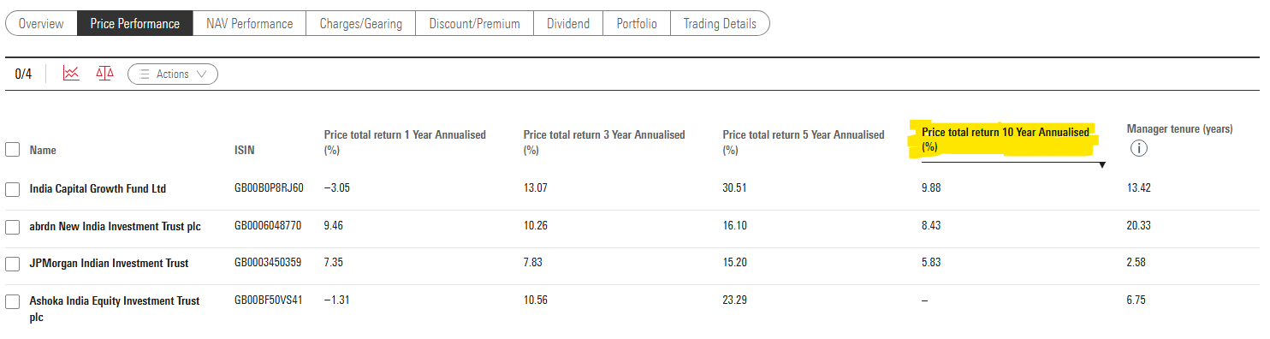This screenshot has width=1270, height=339.
Task: Sort by Price total return 1 Year column
Action: click(x=405, y=142)
